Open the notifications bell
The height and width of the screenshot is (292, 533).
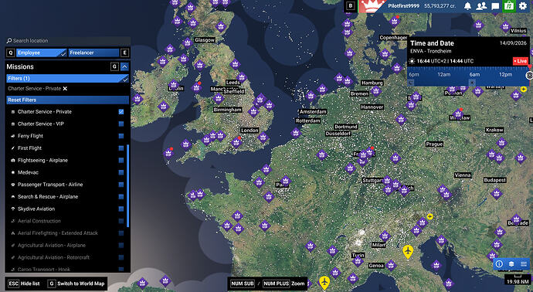click(x=468, y=6)
